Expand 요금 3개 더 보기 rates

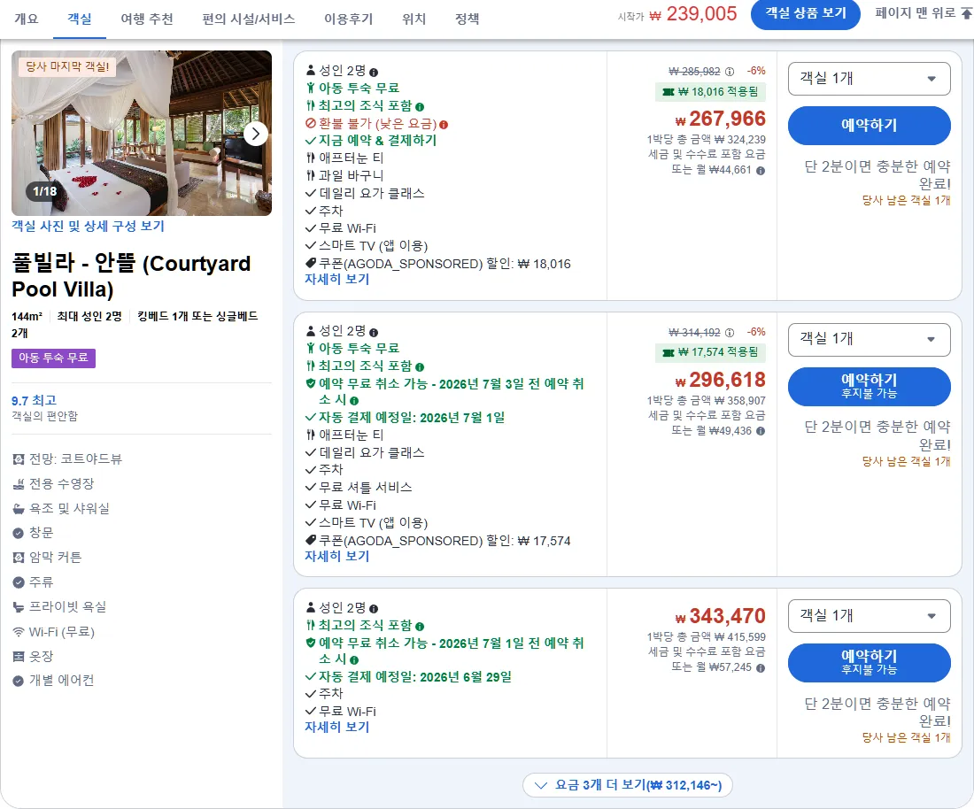pos(628,785)
